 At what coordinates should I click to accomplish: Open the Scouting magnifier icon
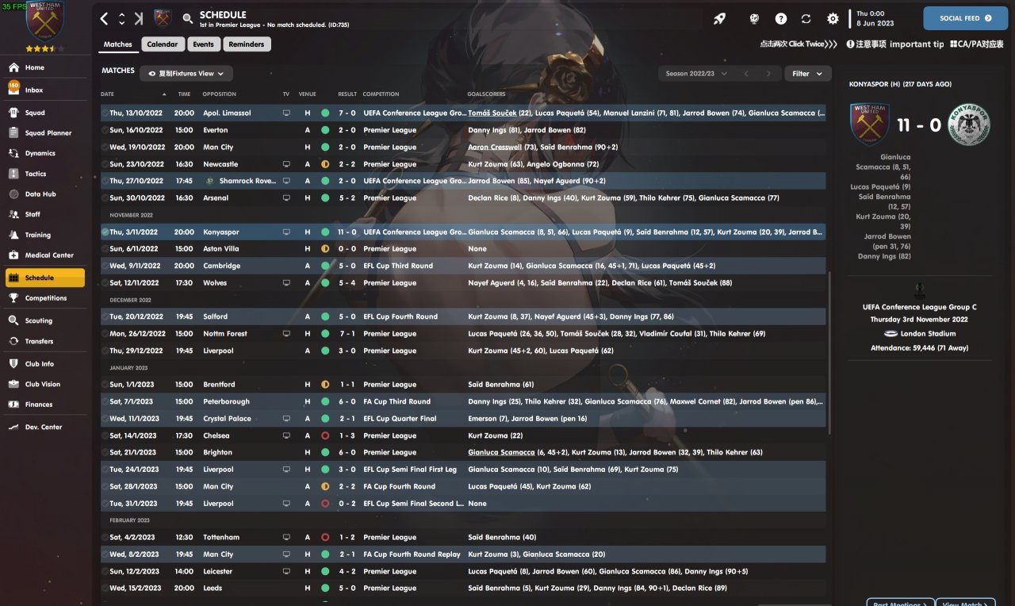click(x=13, y=320)
